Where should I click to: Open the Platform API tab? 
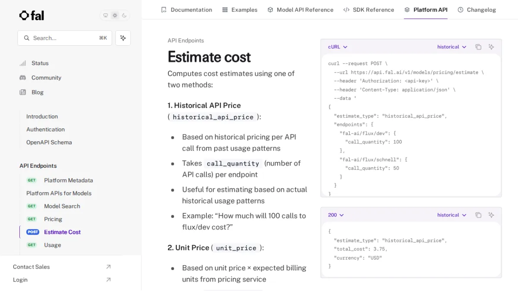coord(426,9)
